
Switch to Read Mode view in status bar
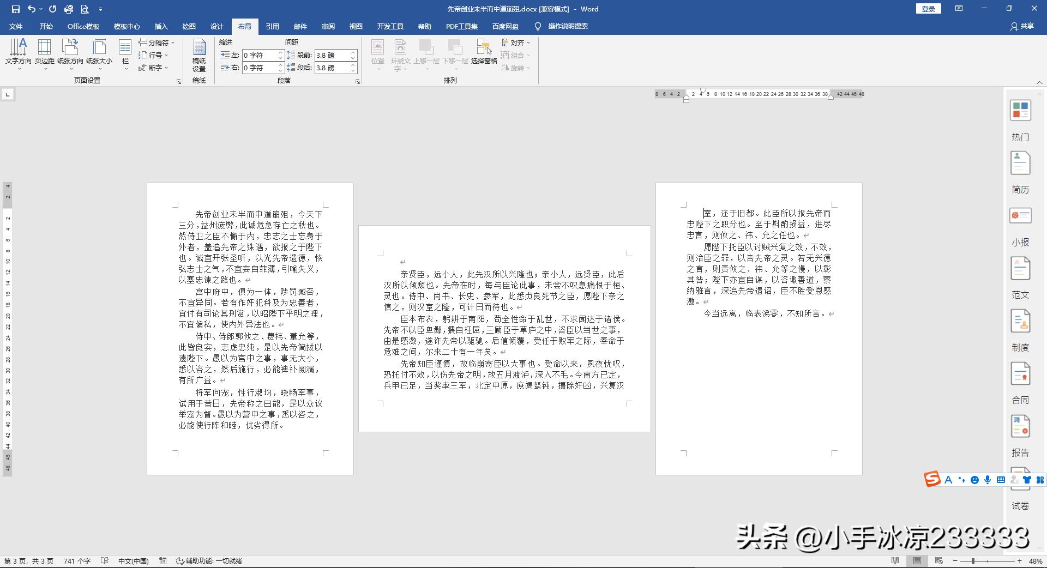point(895,561)
